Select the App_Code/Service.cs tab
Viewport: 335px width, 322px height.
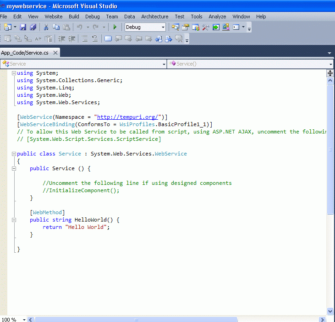click(25, 53)
